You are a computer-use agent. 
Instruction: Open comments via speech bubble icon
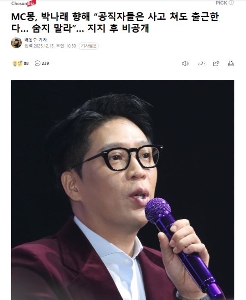point(37,64)
